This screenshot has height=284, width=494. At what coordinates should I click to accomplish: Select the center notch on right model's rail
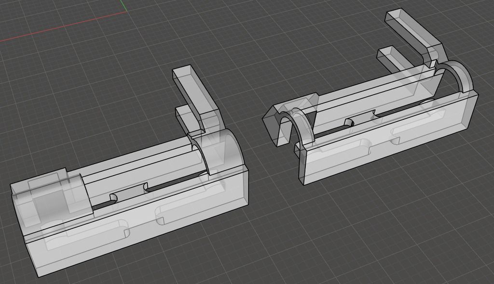pyautogui.click(x=361, y=120)
